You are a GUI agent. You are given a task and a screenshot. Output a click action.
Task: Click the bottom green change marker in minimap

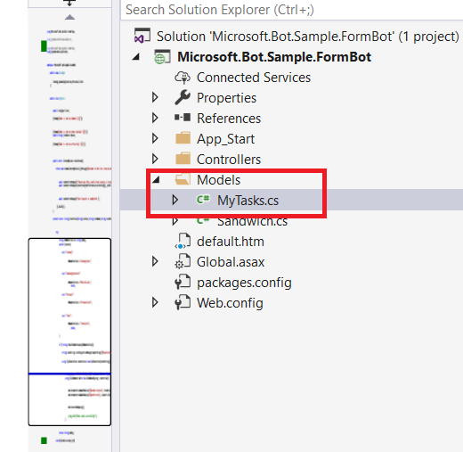(44, 440)
